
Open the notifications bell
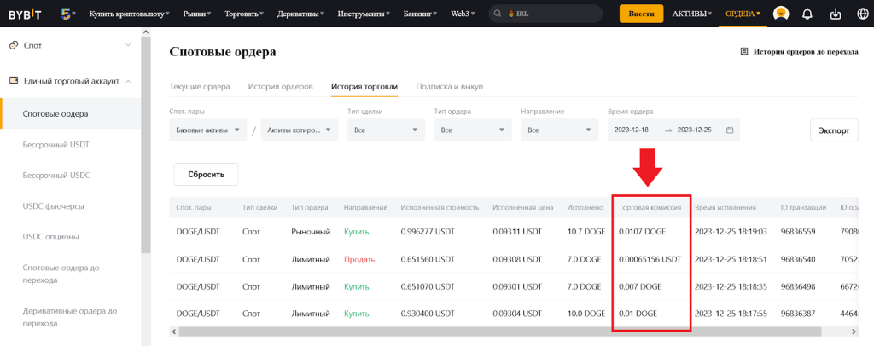[807, 14]
